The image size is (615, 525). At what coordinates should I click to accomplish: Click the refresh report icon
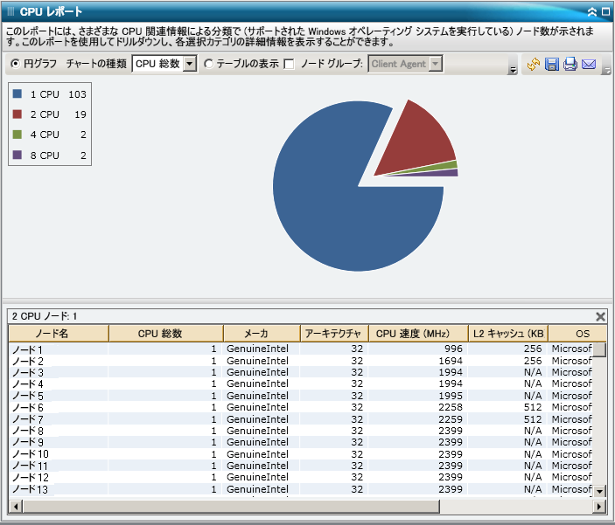[x=534, y=65]
